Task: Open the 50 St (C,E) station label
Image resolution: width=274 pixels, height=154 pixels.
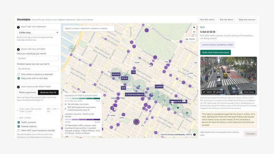Action: (116, 74)
